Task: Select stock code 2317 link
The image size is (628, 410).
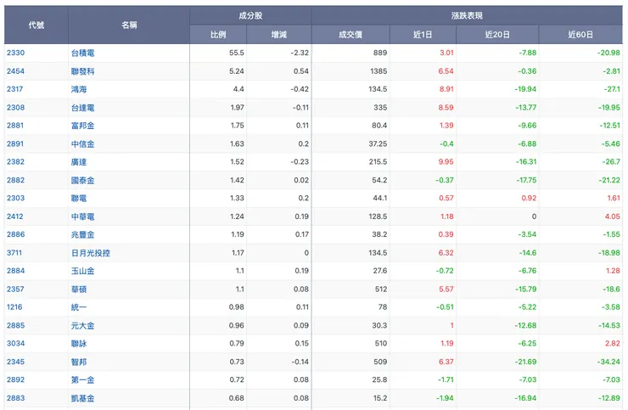Action: [15, 89]
